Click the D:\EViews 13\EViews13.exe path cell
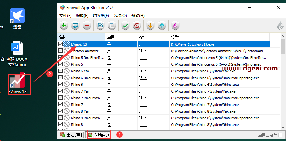Viewport: 286px width, 141px height. click(x=192, y=44)
